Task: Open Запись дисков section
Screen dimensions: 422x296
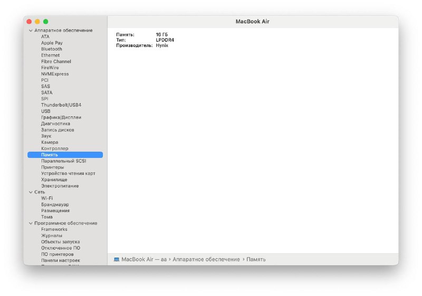Action: pos(57,130)
